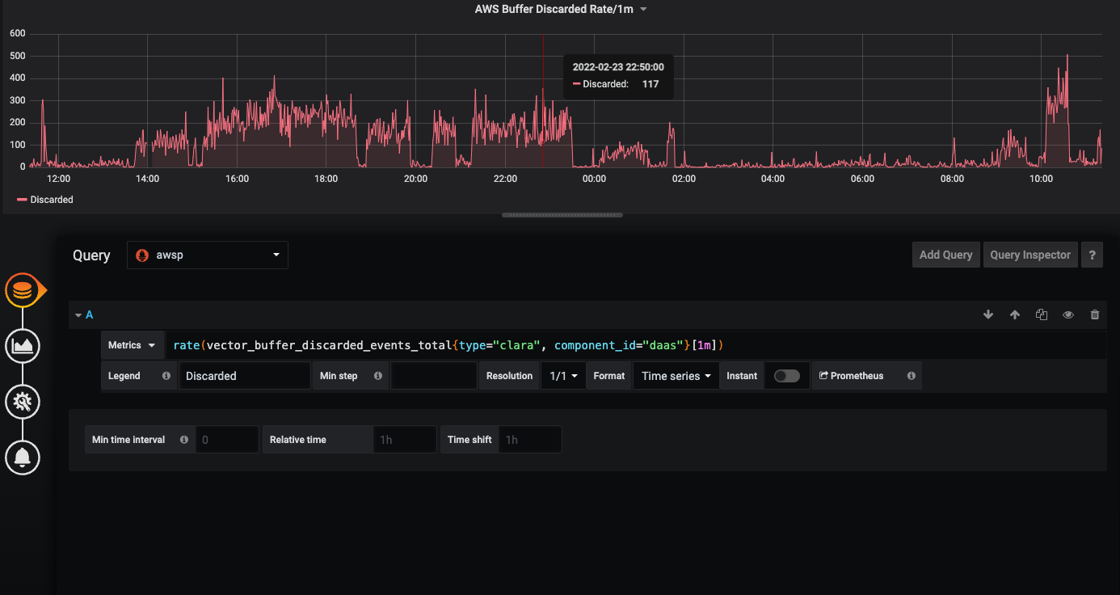Open the Format dropdown showing Time series
This screenshot has width=1120, height=595.
coord(675,375)
